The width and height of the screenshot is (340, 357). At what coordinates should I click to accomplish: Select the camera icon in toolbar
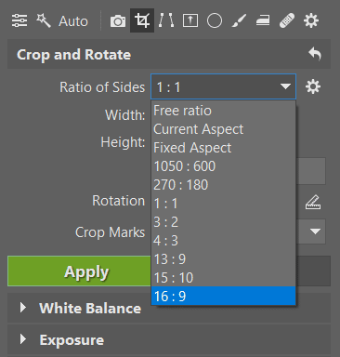point(118,21)
